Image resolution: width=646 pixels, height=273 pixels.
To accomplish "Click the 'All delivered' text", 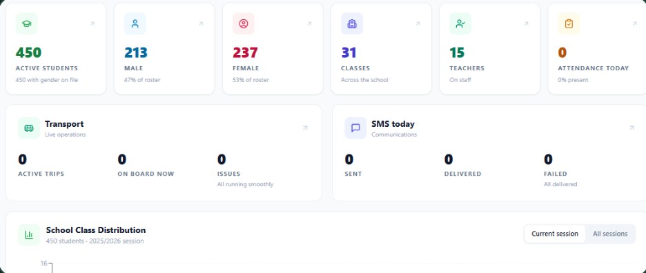I will 560,185.
